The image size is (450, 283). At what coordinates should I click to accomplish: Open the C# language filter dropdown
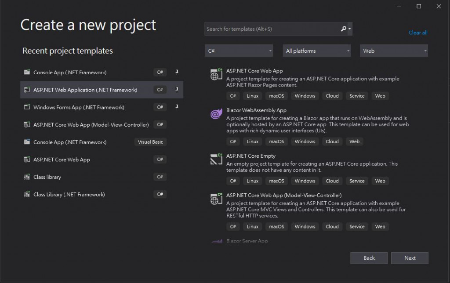pos(239,51)
